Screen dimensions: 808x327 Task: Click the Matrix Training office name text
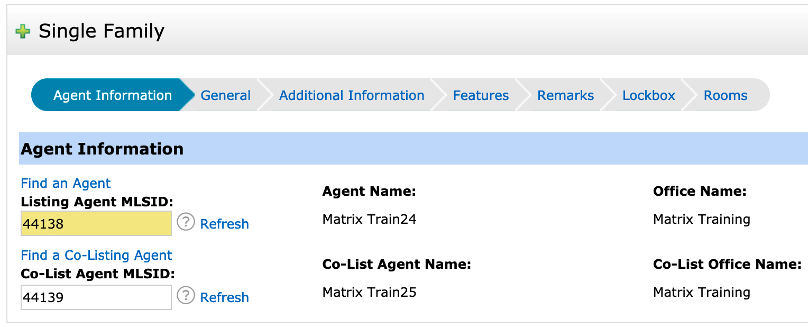(x=701, y=219)
